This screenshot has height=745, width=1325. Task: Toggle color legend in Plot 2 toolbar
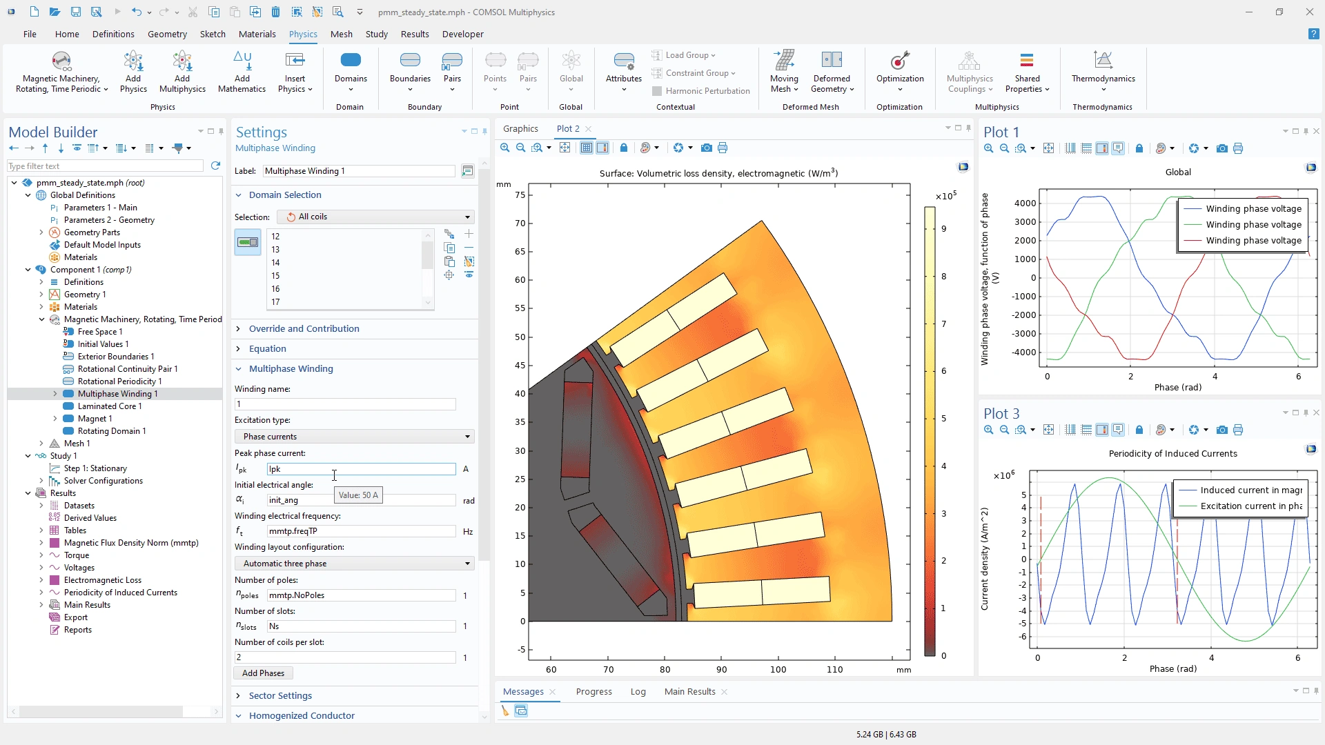(602, 148)
